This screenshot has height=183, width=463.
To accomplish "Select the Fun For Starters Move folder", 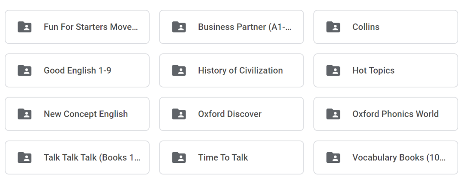I will click(77, 27).
